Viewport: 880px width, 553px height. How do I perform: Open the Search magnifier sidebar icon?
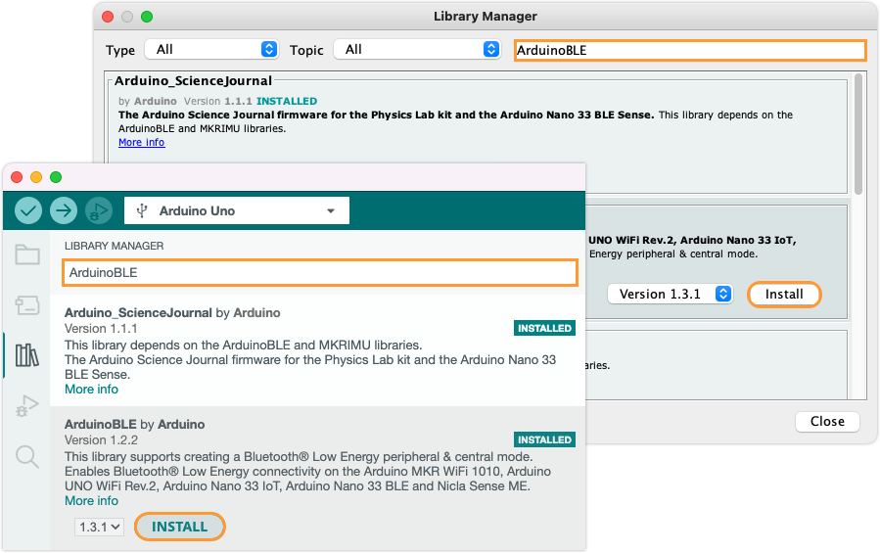27,456
